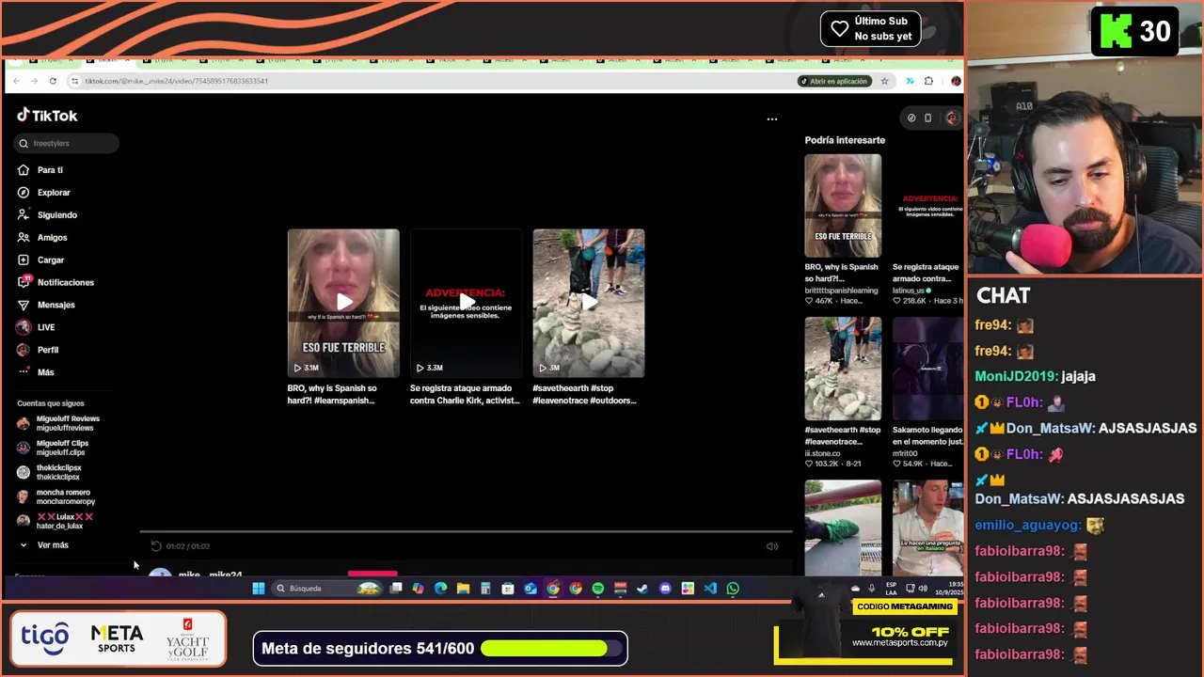Open followed account thekickclipsx
The image size is (1204, 677).
[x=49, y=472]
